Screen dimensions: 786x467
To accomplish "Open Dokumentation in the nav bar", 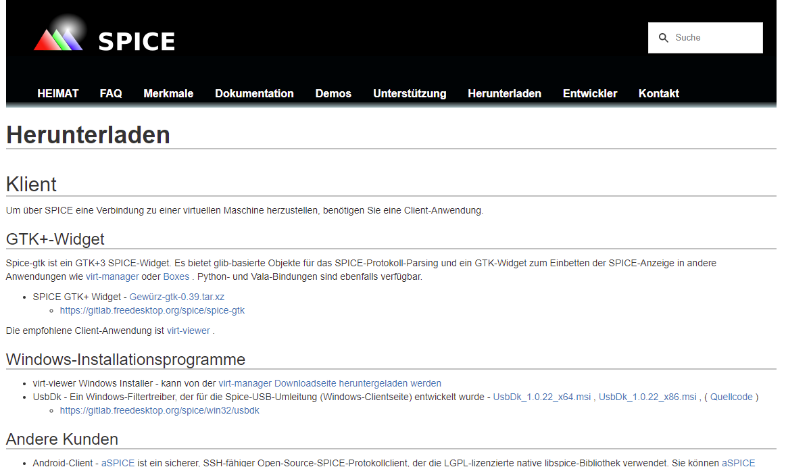I will click(254, 94).
